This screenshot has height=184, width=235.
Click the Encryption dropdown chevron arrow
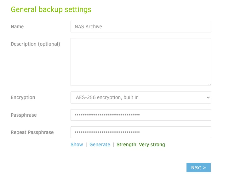(x=208, y=98)
